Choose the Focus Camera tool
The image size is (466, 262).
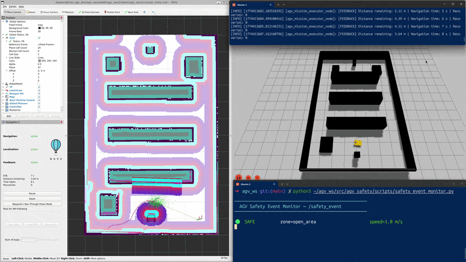click(x=49, y=12)
